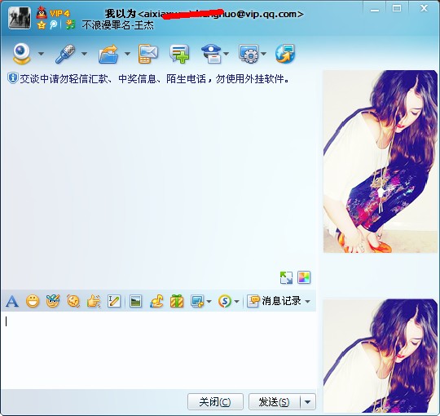
Task: Send a window shake with the round icon
Action: [x=73, y=302]
